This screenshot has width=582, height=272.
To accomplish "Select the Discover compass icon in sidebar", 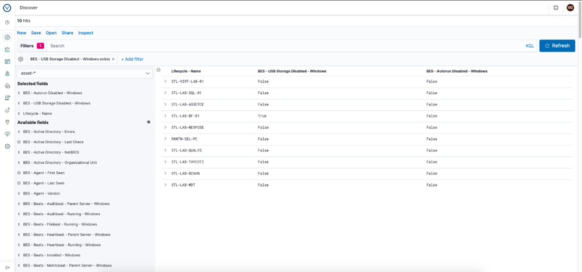I will tap(7, 38).
